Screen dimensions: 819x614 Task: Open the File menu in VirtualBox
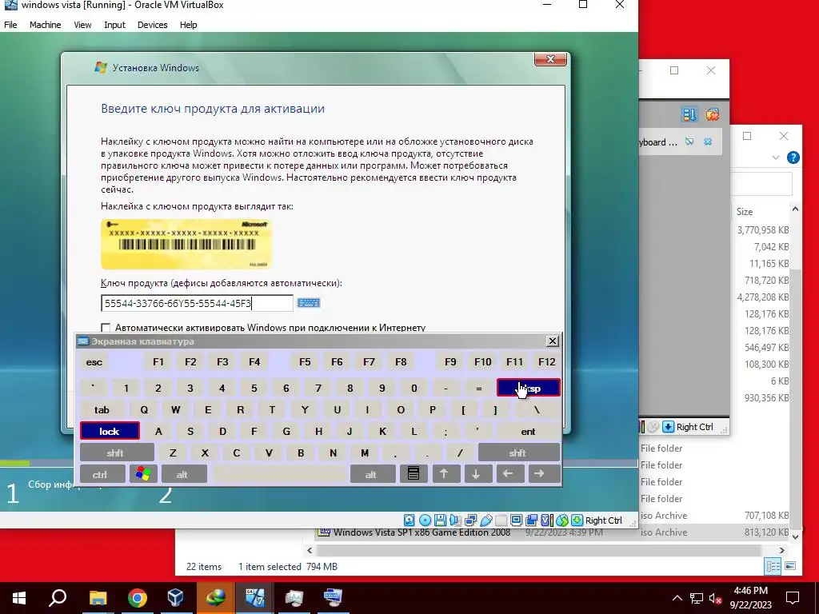(10, 25)
